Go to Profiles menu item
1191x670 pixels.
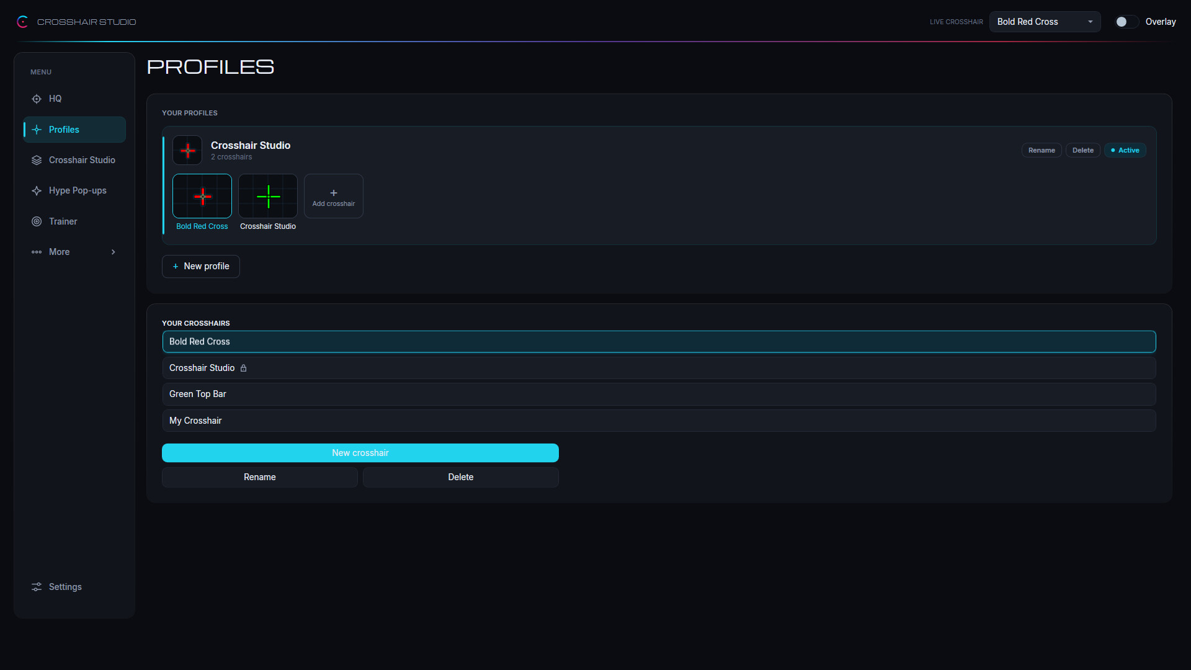click(x=74, y=130)
